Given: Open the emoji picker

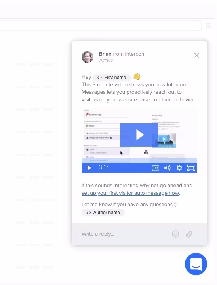Looking at the screenshot, I should [x=175, y=234].
